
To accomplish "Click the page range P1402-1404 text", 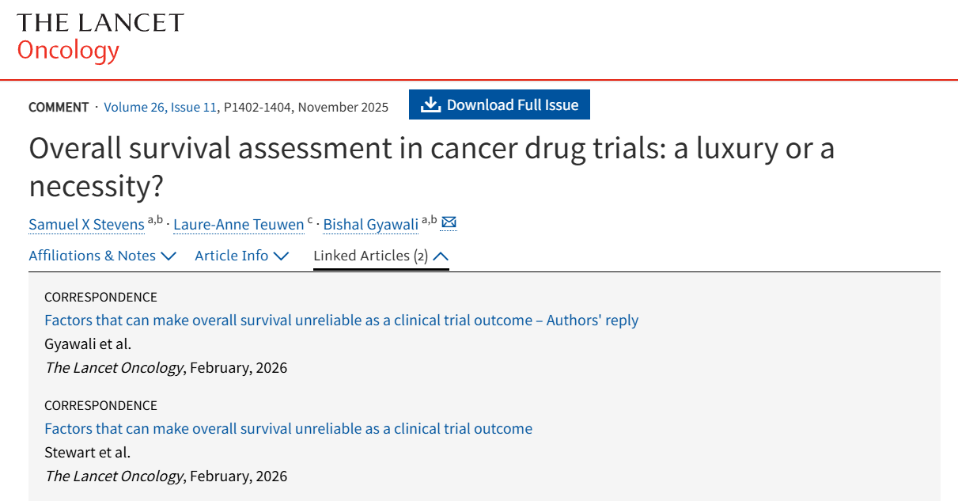I will point(258,107).
